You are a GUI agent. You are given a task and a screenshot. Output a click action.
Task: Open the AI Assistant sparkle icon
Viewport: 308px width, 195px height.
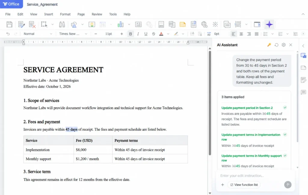pyautogui.click(x=269, y=25)
